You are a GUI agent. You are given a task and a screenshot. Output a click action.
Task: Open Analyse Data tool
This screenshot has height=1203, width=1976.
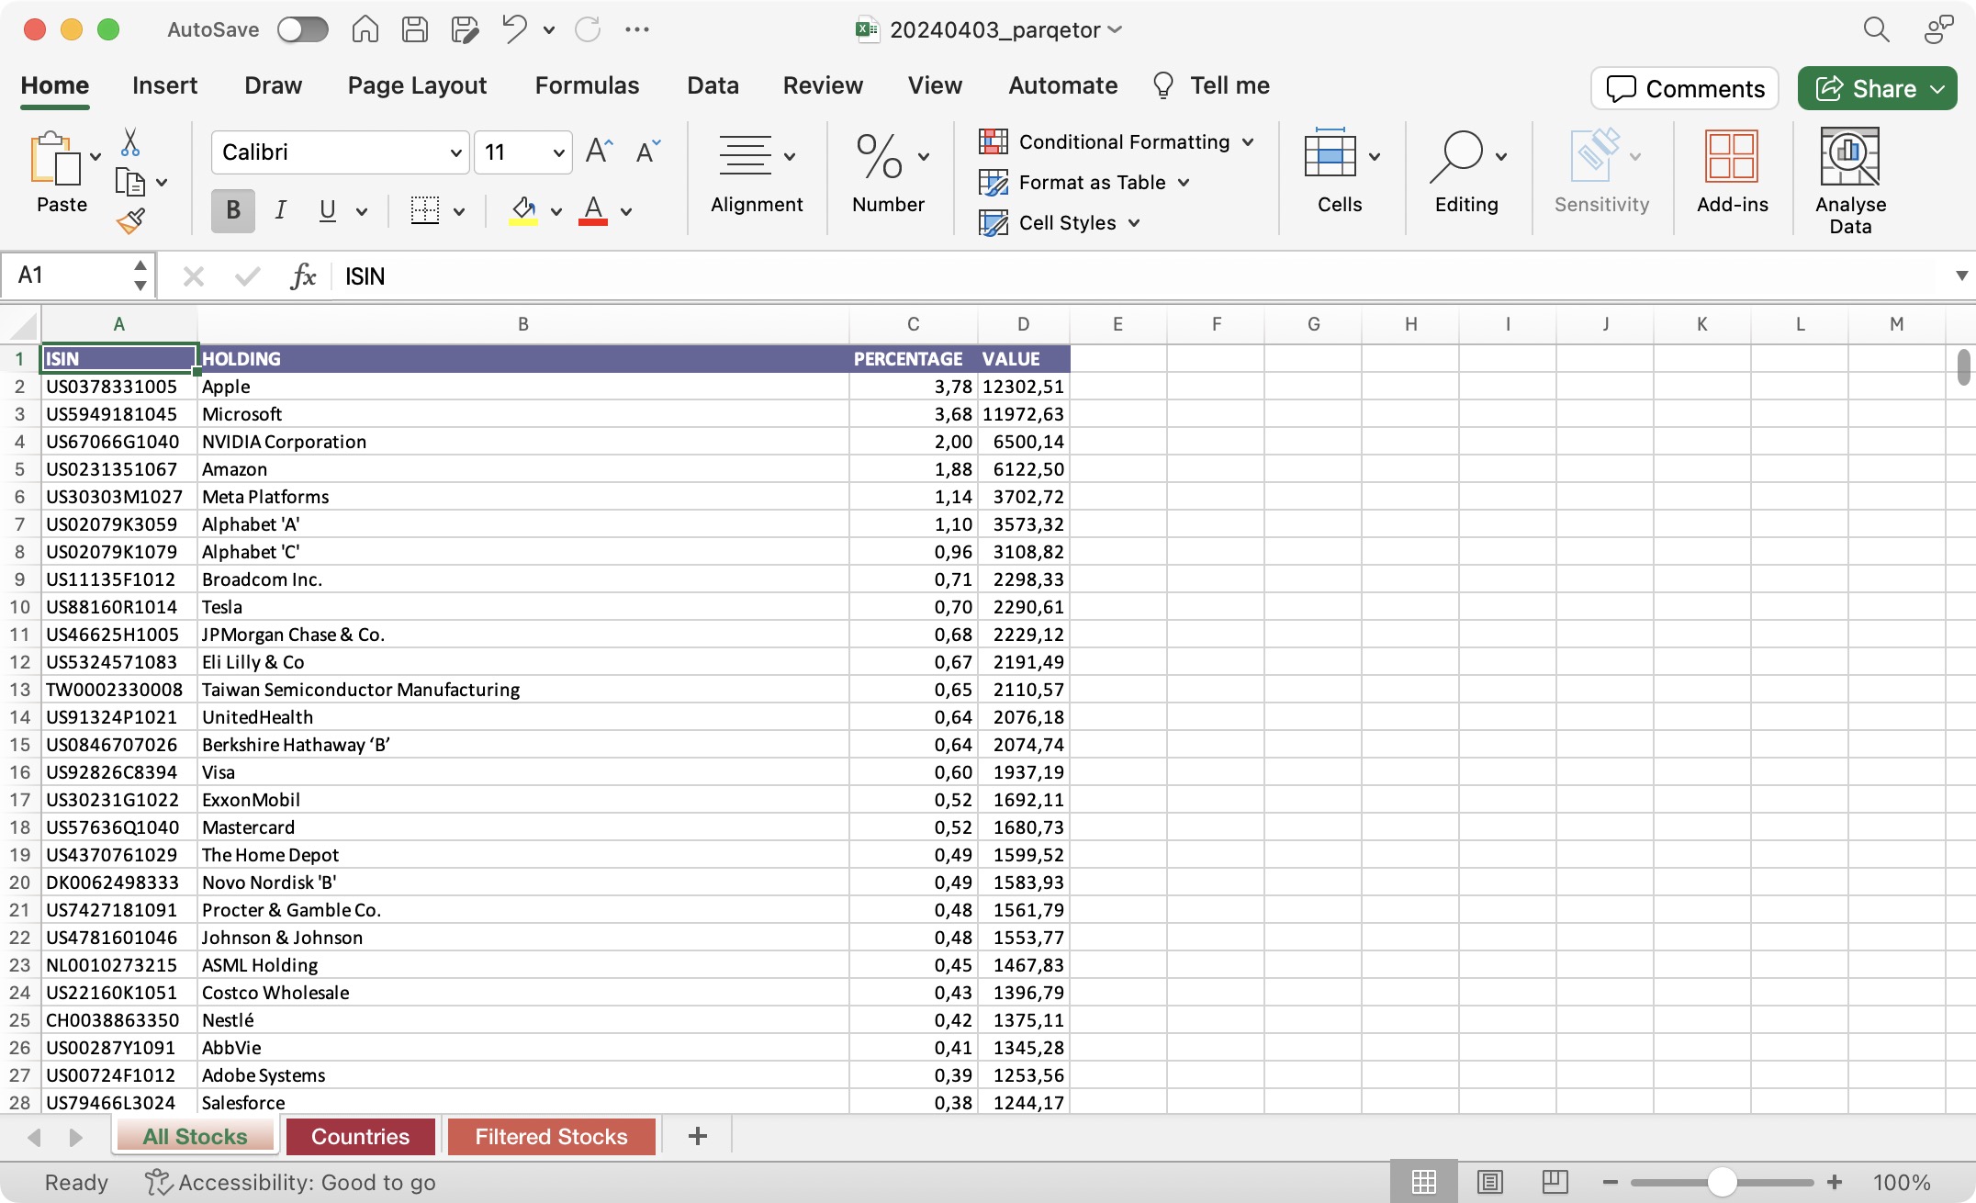point(1849,181)
